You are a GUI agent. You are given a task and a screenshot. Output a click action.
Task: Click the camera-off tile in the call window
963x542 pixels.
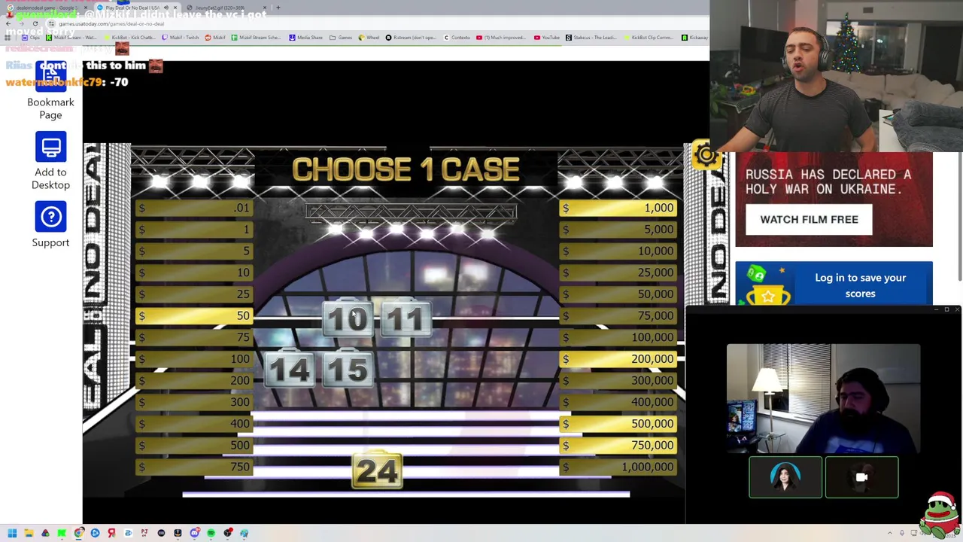point(861,477)
